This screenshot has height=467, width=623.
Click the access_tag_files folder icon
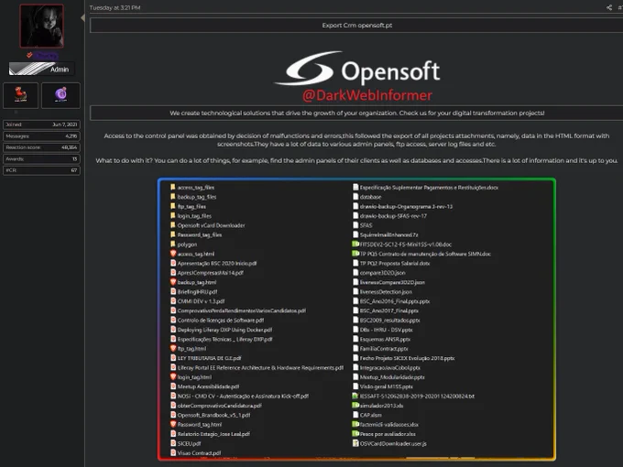(x=173, y=187)
